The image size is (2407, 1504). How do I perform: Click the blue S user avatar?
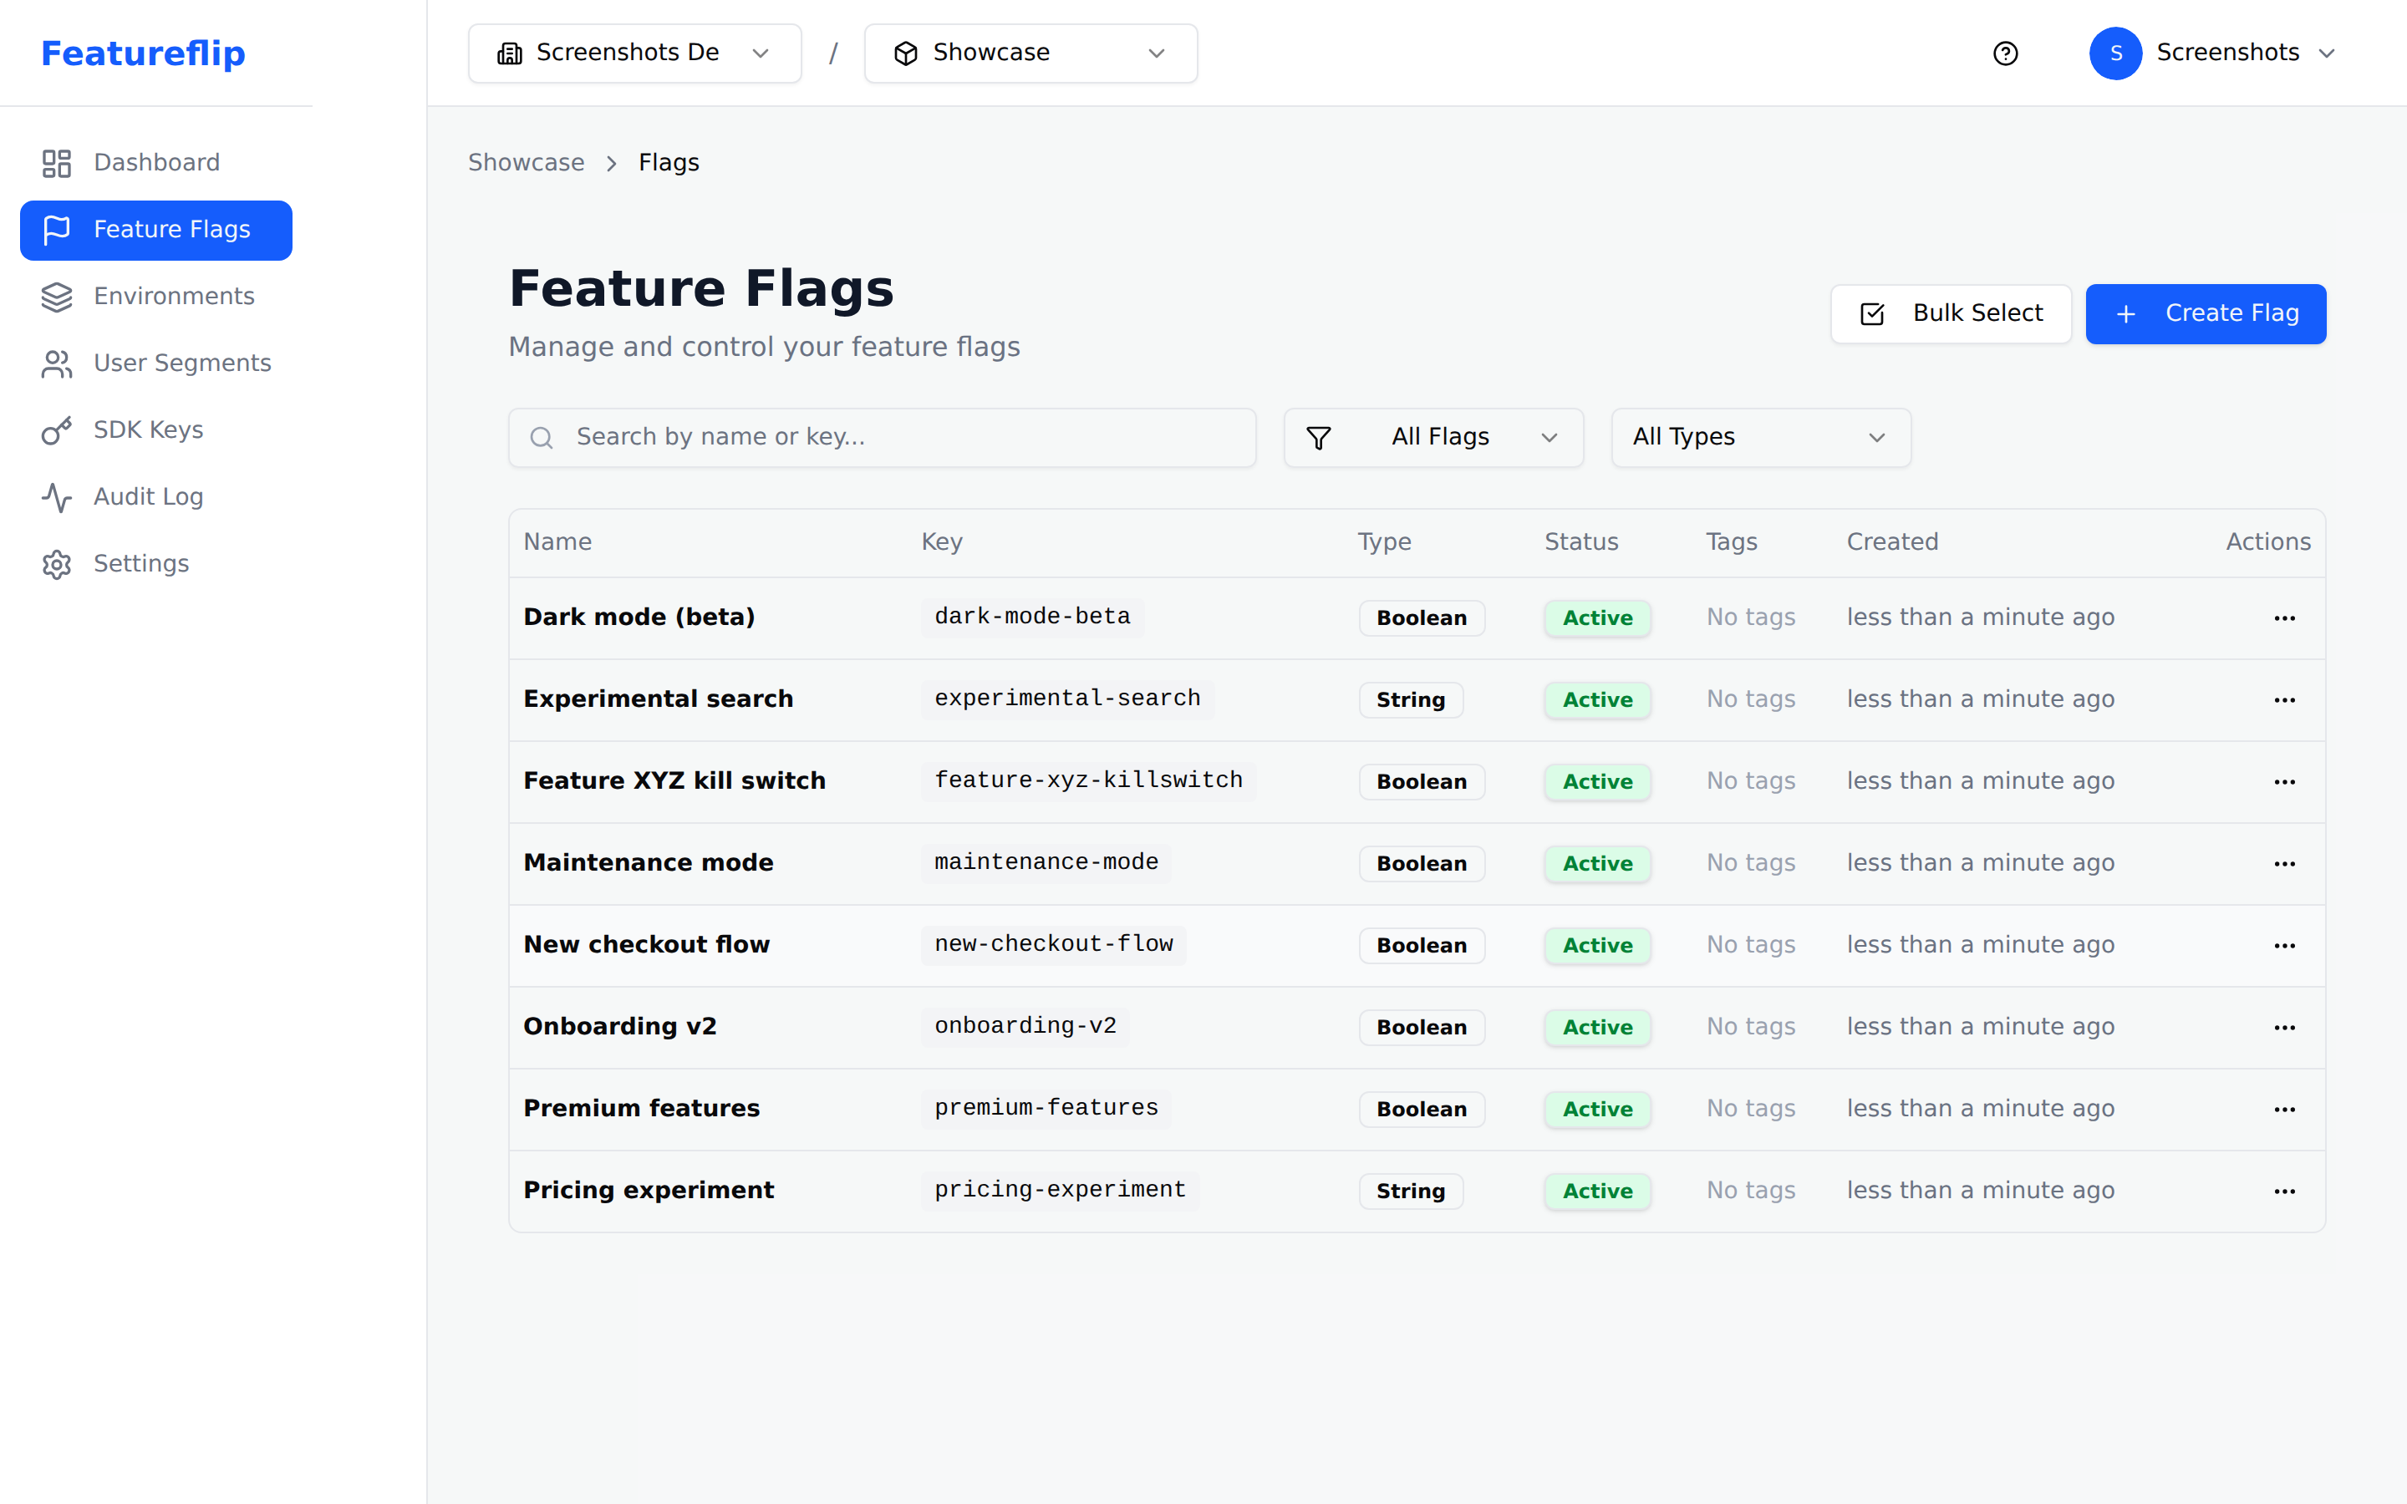[2115, 53]
